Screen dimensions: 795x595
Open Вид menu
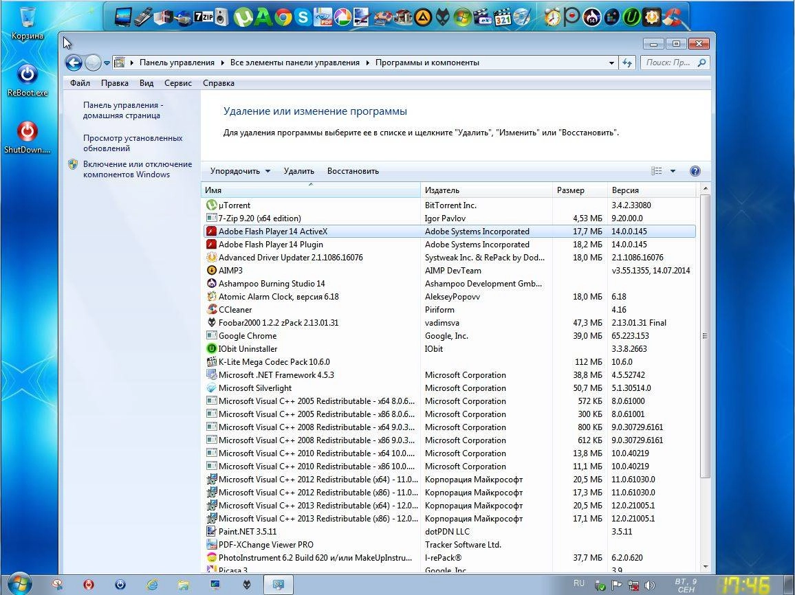point(146,83)
